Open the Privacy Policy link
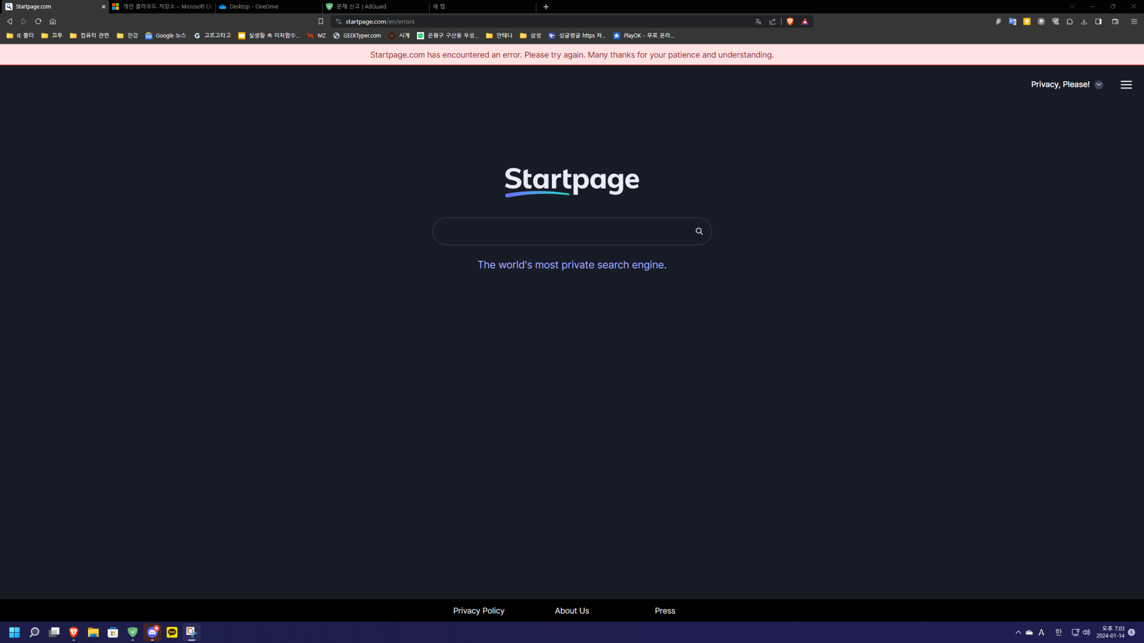Screen dimensions: 1144x643 [x=479, y=610]
